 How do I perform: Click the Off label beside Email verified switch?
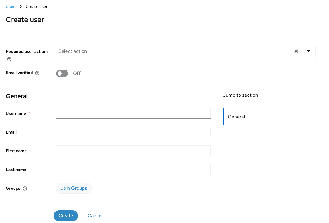point(77,73)
